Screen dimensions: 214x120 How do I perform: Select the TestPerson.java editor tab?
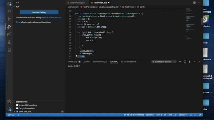[x=100, y=3]
